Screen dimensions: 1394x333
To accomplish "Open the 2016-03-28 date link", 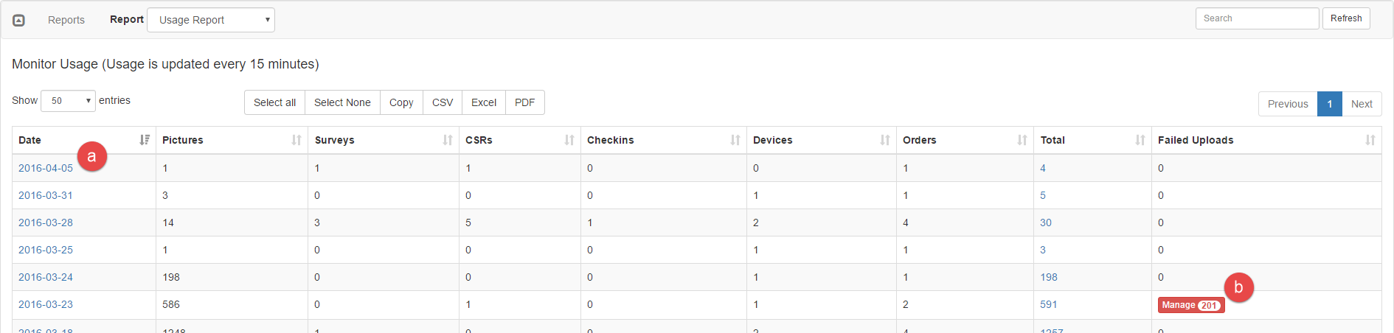I will click(x=46, y=222).
